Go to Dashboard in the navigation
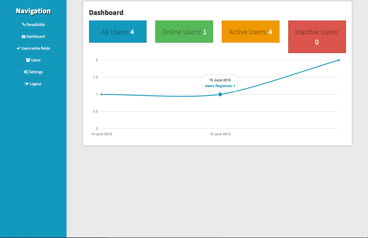 pos(33,36)
